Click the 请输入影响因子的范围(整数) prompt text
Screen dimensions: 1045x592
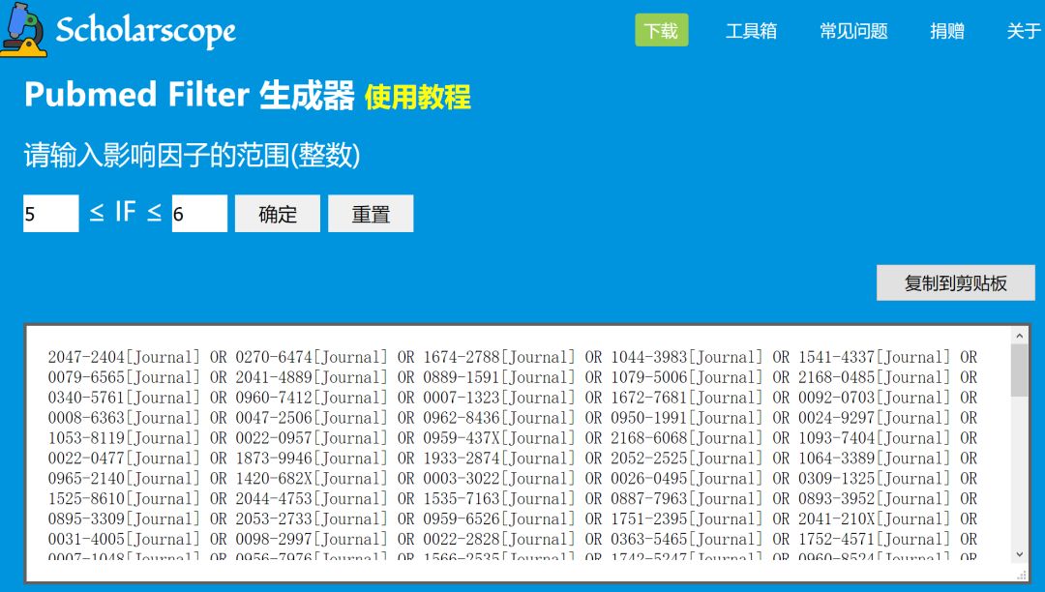(x=192, y=156)
